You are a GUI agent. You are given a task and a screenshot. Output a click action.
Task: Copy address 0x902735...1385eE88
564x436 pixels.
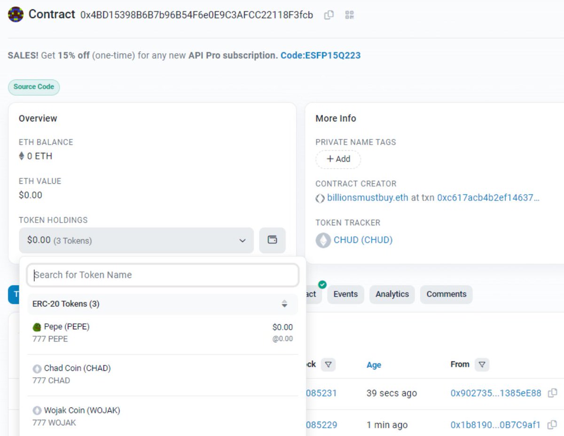[553, 393]
